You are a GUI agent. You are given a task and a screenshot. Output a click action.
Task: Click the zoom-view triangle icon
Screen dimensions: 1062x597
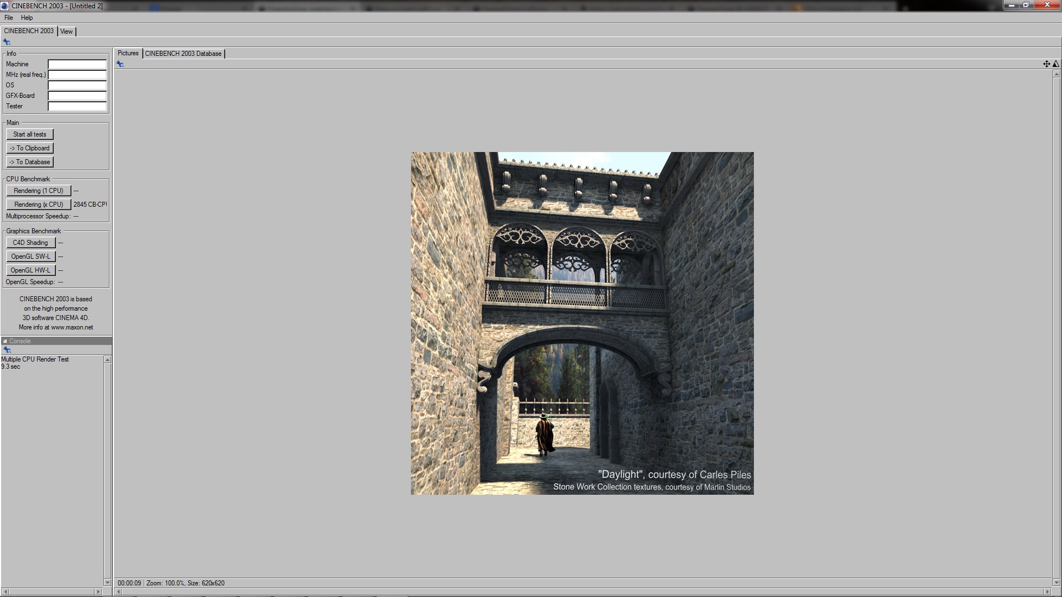[x=1056, y=64]
